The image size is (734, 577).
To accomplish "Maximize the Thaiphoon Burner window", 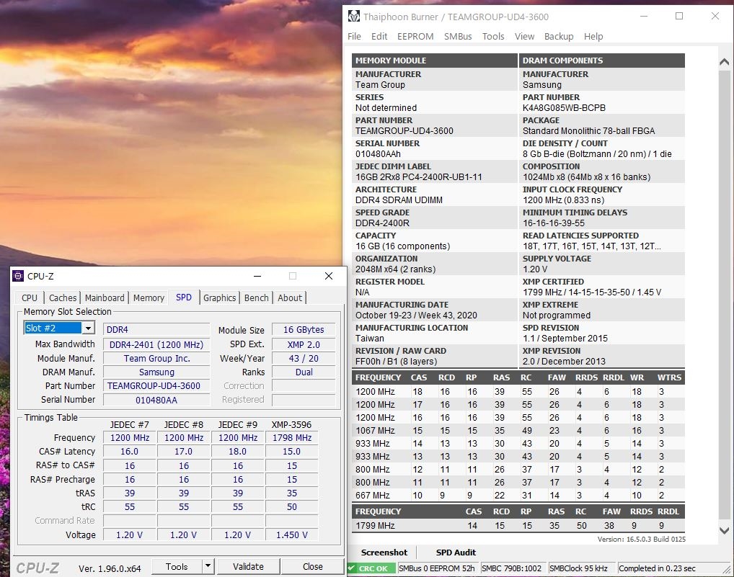I will tap(678, 17).
